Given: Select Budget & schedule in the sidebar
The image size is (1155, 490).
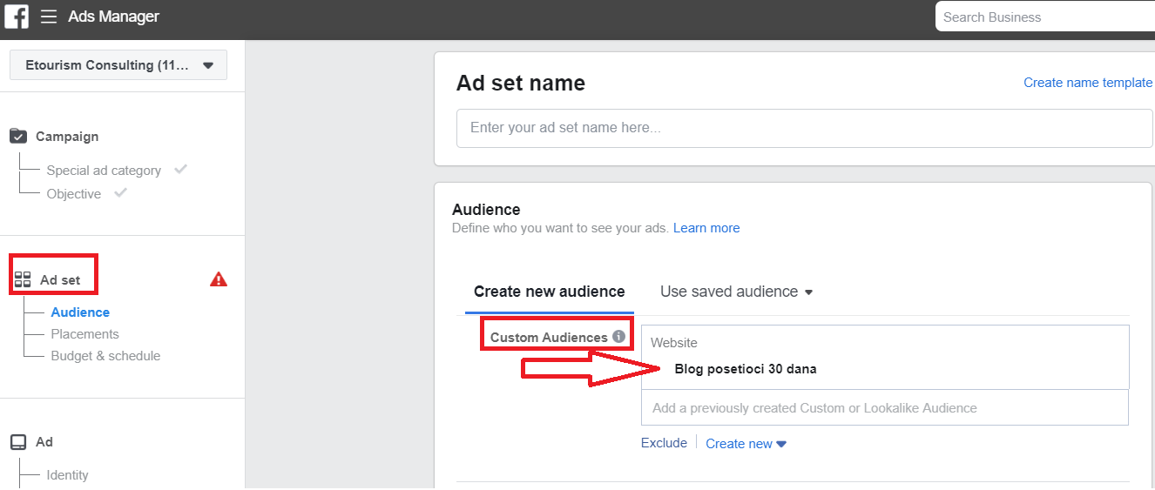Looking at the screenshot, I should coord(105,356).
